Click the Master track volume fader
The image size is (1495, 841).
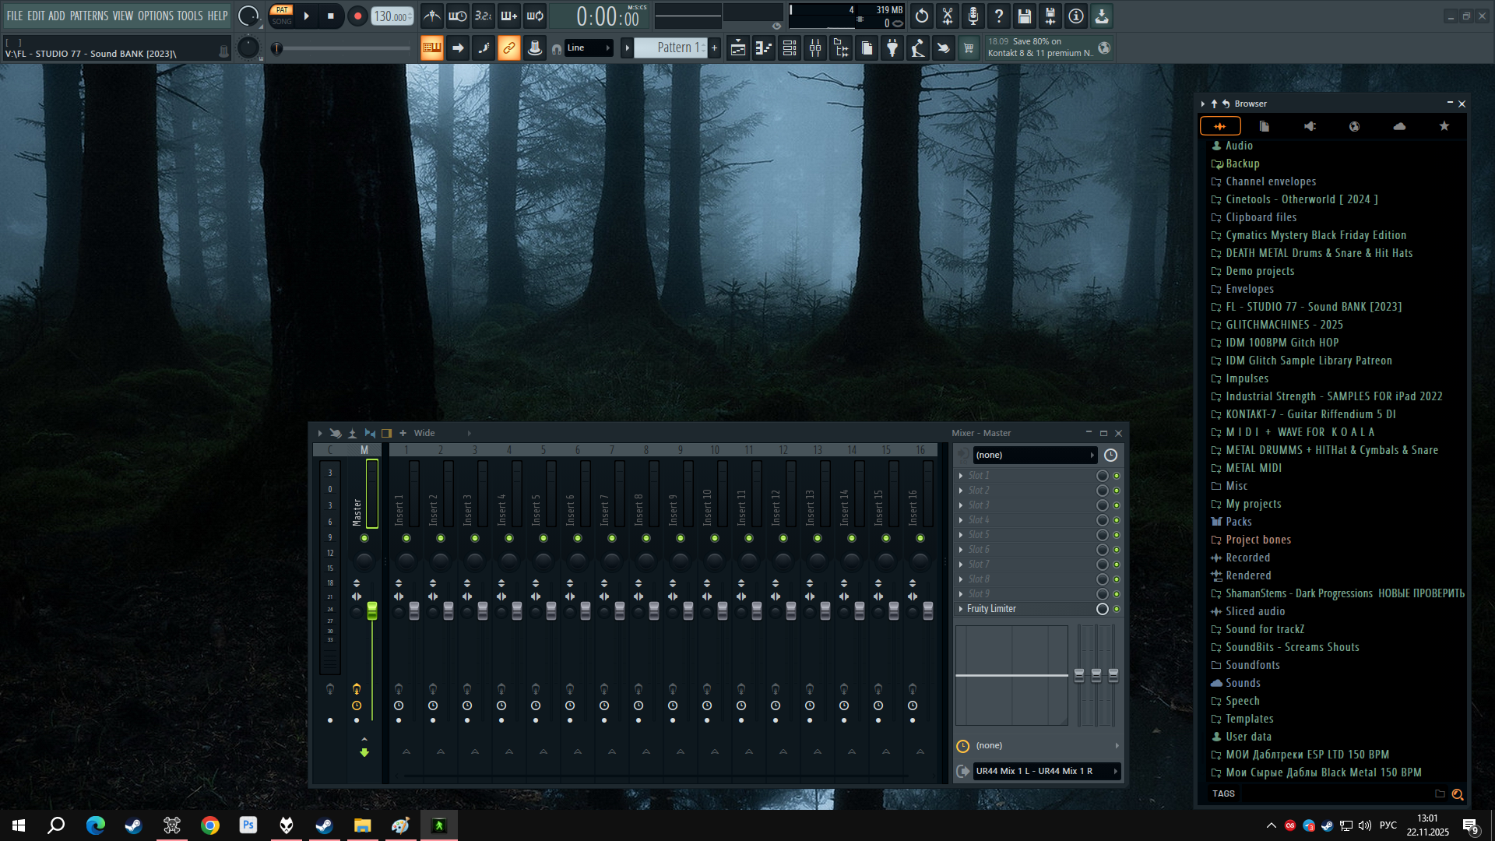tap(372, 610)
